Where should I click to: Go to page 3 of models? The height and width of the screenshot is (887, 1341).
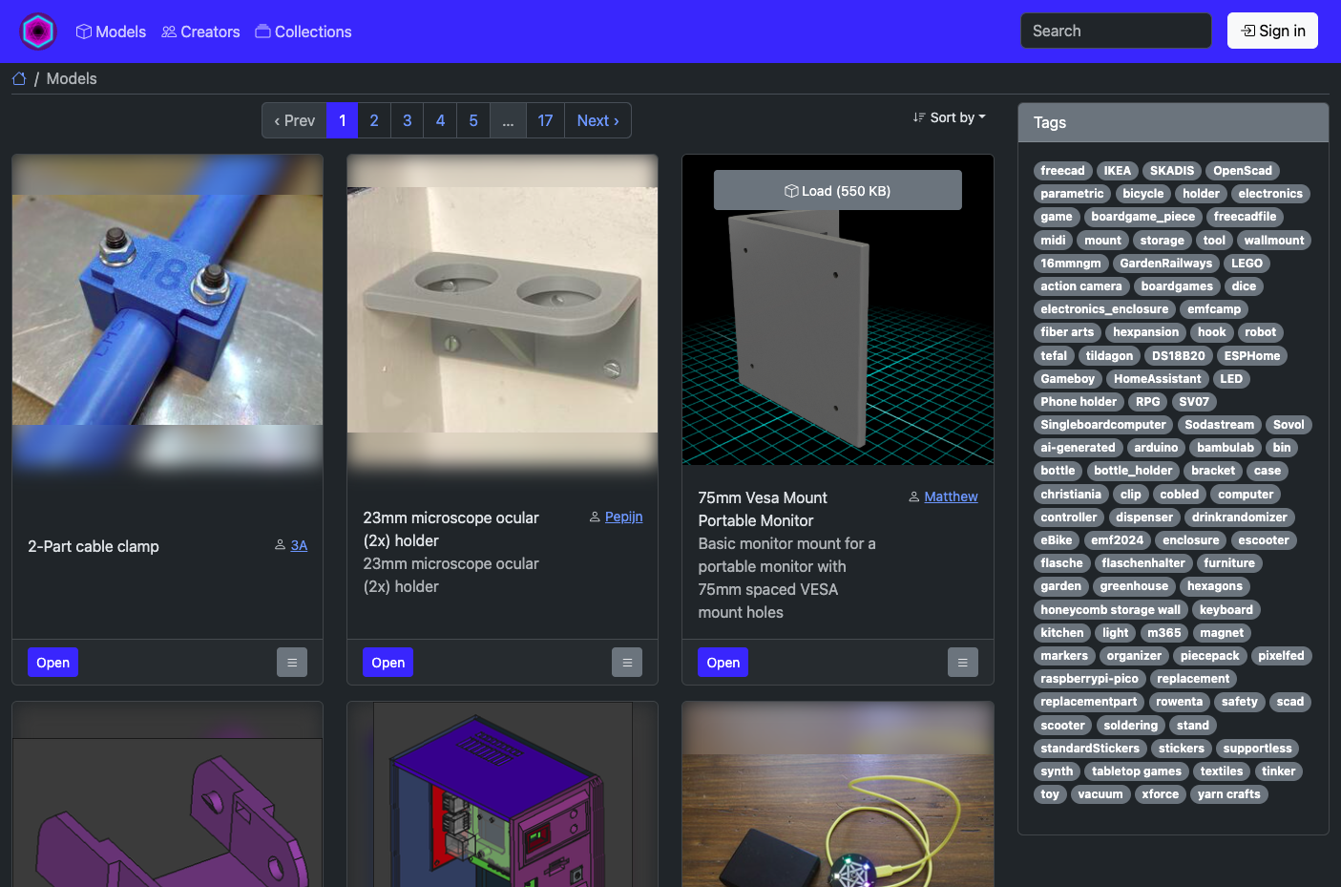click(x=408, y=120)
